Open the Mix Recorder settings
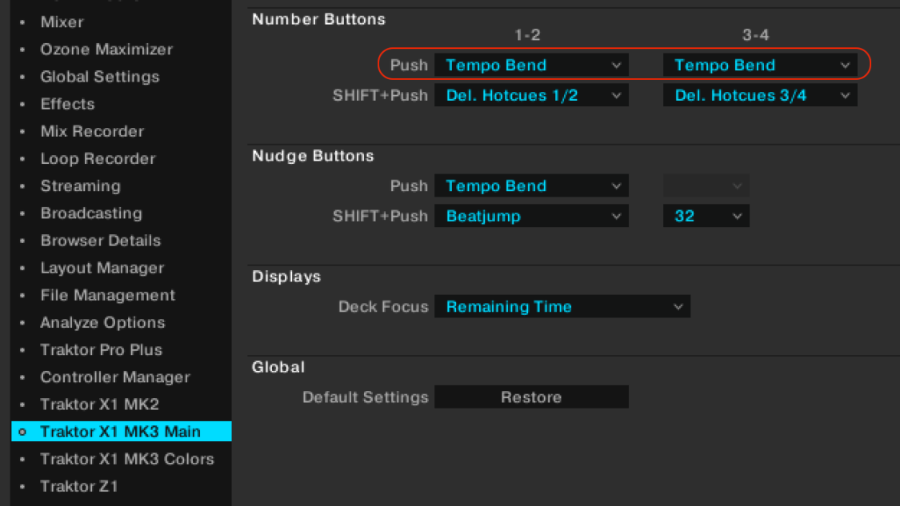The height and width of the screenshot is (506, 900). 93,131
